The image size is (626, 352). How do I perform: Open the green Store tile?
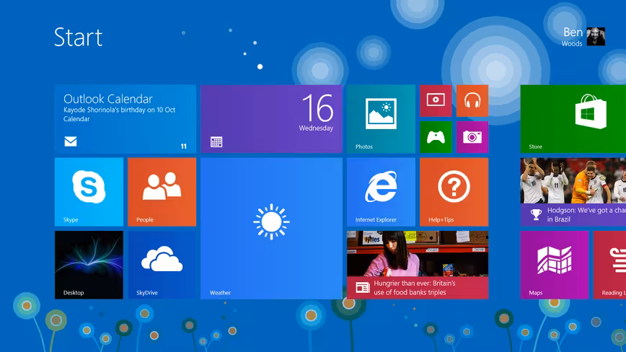[573, 119]
